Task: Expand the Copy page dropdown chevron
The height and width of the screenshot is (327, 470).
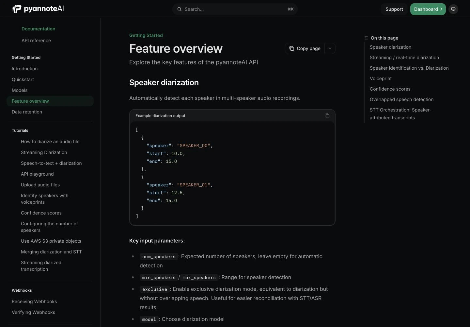Action: point(330,48)
